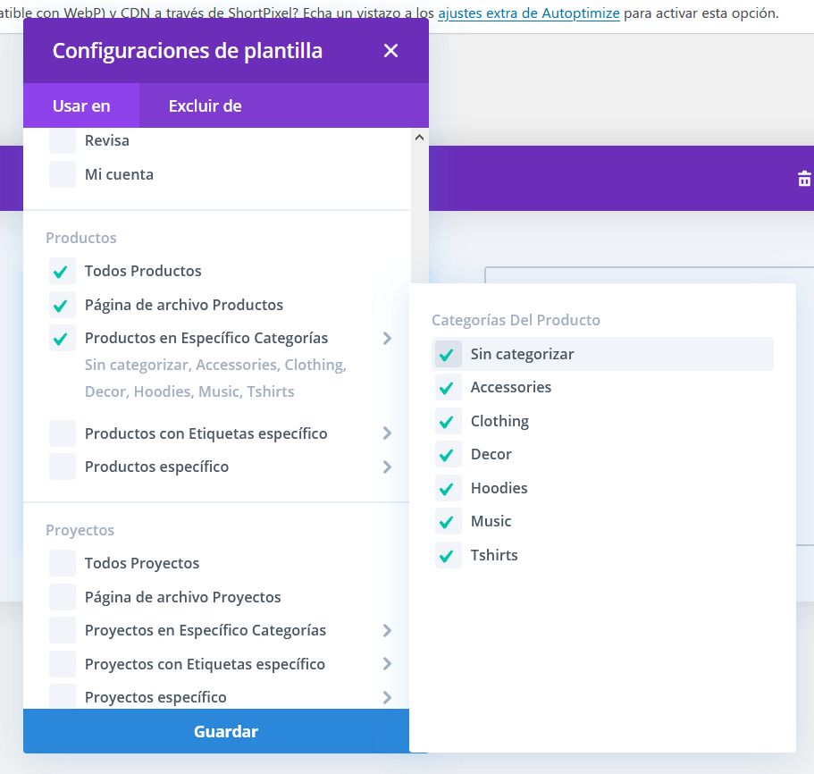Switch to the Excluir de tab
Image resolution: width=814 pixels, height=774 pixels.
(x=205, y=105)
